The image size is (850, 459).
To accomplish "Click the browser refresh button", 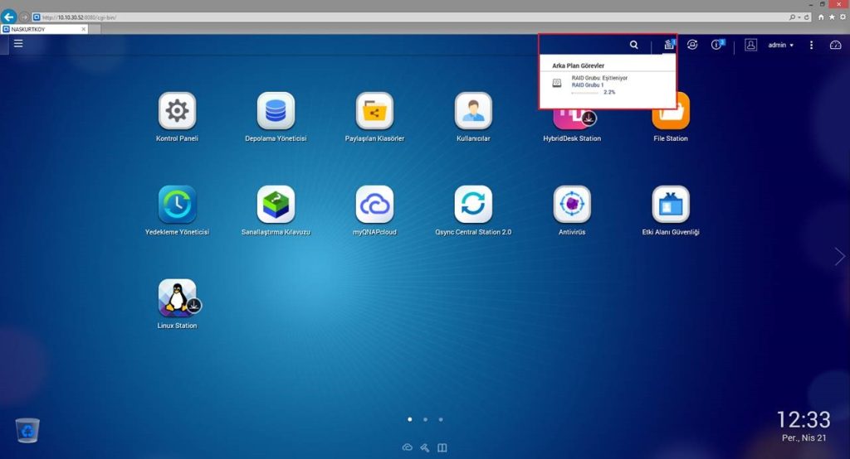I will (807, 17).
